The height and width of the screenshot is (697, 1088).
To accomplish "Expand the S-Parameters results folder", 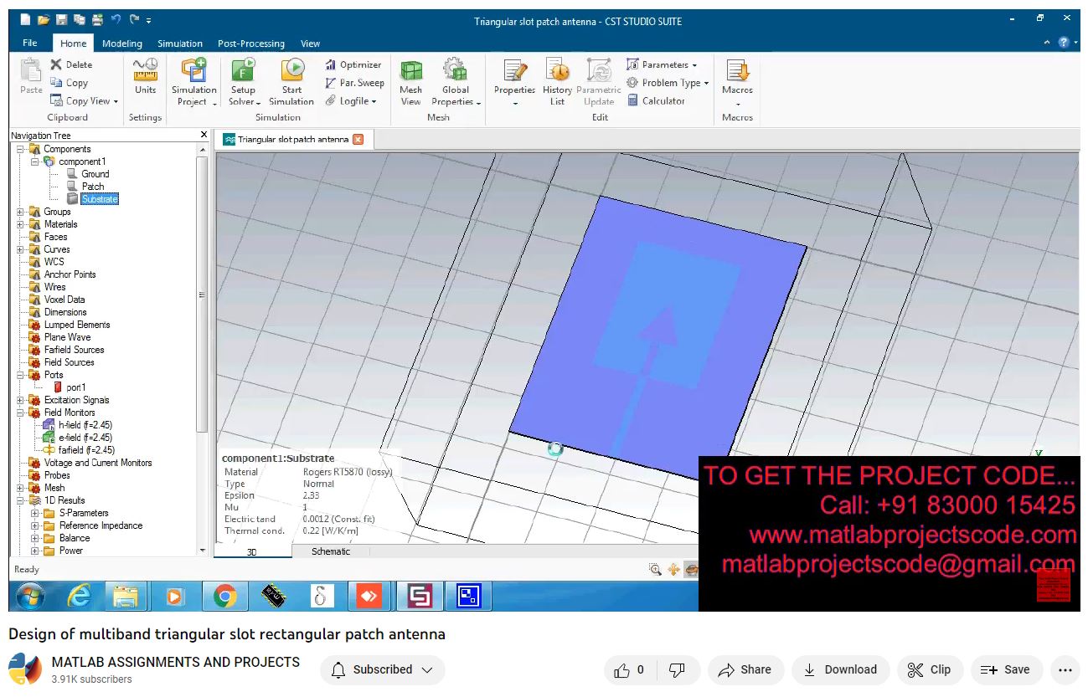I will coord(35,513).
